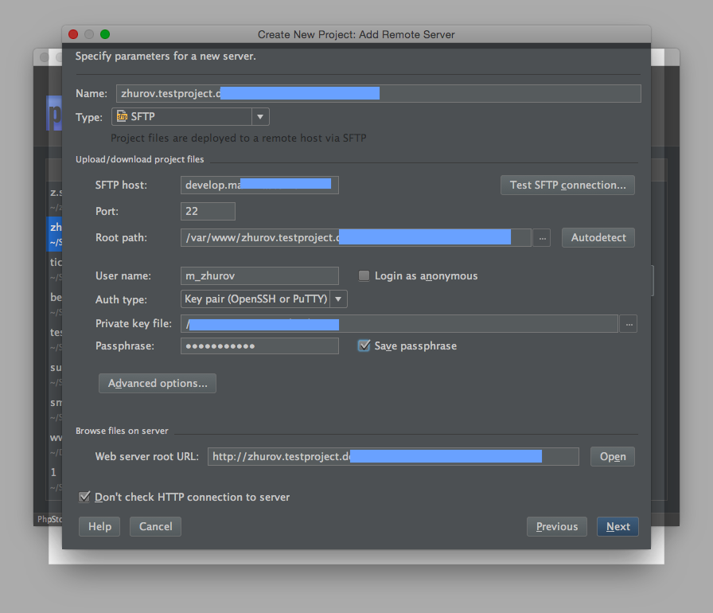
Task: Click the SFTP type icon in Type field
Action: coord(122,117)
